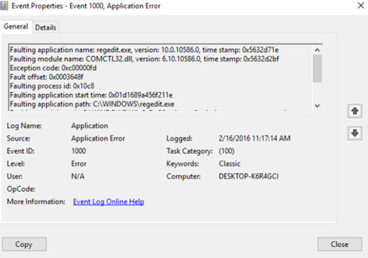This screenshot has width=368, height=258.
Task: Click the Event ID value 1000
Action: 78,151
